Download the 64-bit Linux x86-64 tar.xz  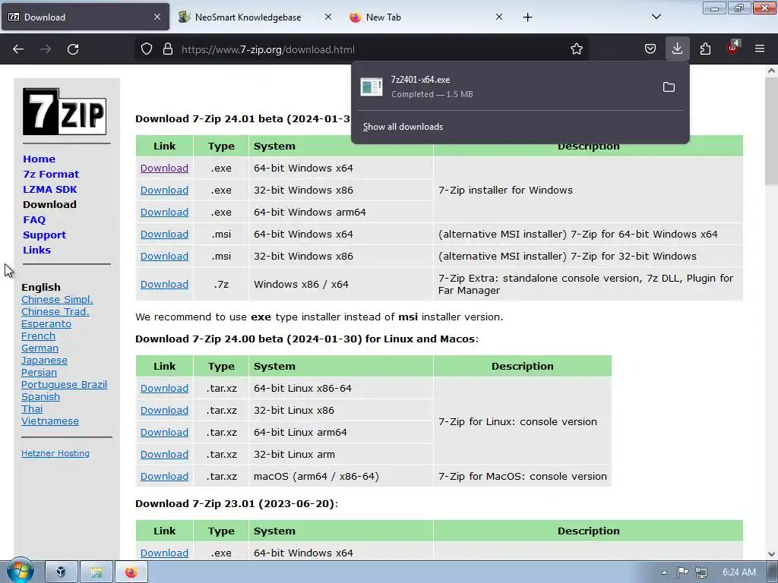pos(164,388)
